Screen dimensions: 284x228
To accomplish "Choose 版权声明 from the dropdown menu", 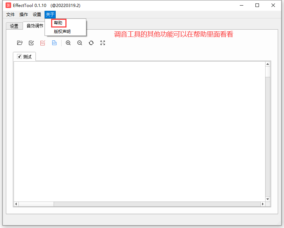I will (x=65, y=32).
